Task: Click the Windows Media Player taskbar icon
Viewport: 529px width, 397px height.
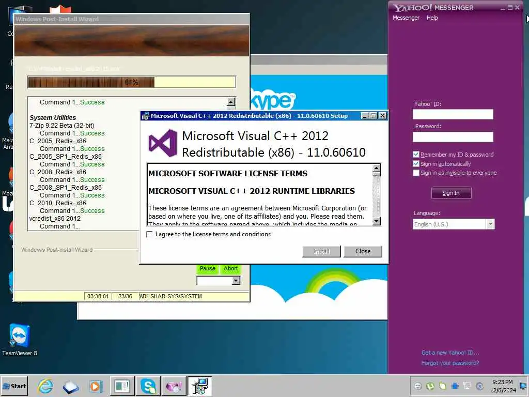Action: 96,386
